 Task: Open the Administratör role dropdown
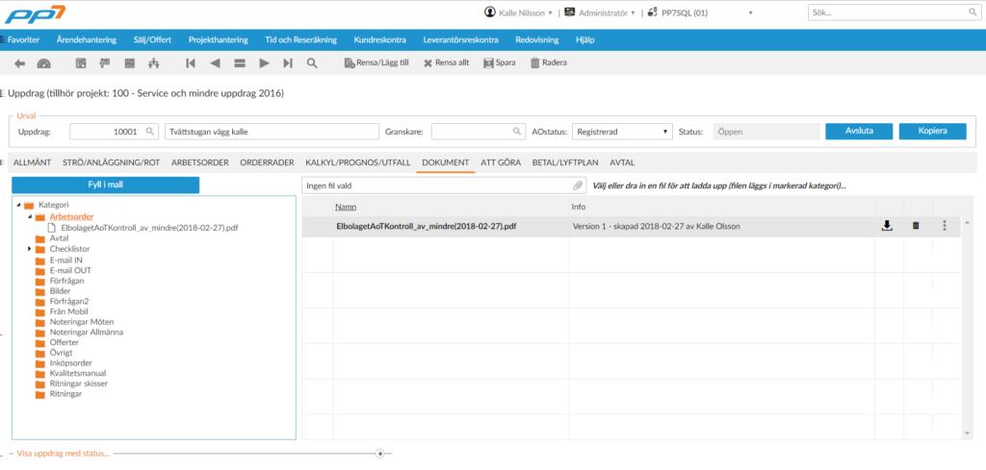(600, 12)
